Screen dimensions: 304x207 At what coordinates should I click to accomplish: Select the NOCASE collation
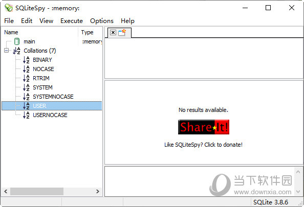(44, 69)
